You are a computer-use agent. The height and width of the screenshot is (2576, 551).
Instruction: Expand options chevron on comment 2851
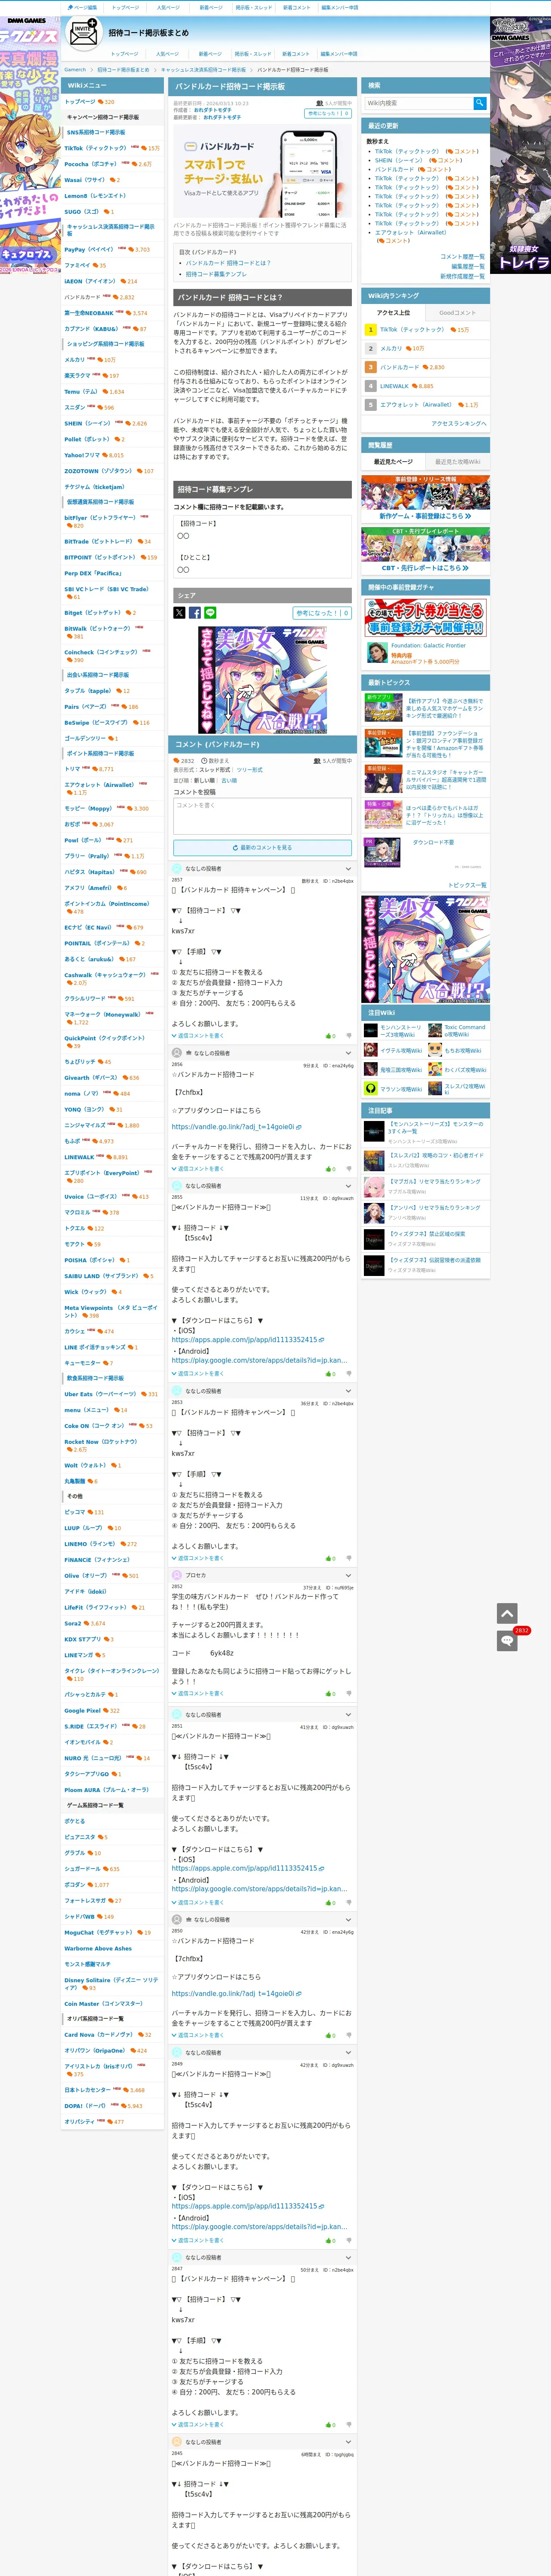(348, 1715)
